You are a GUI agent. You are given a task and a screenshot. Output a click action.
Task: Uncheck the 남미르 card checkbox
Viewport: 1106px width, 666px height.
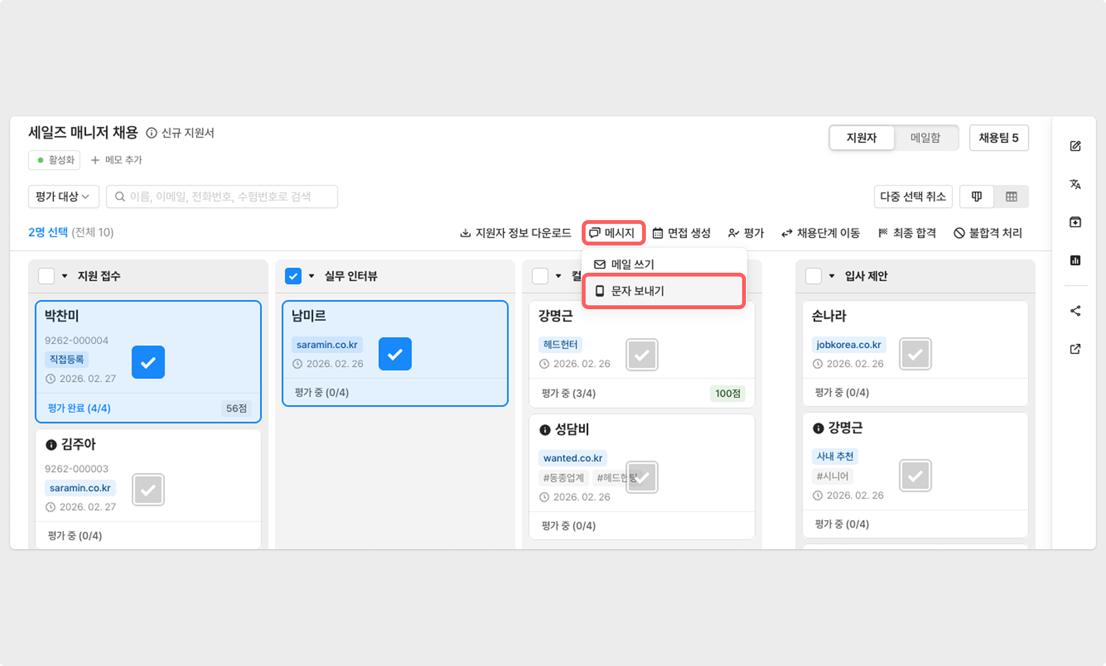tap(395, 354)
